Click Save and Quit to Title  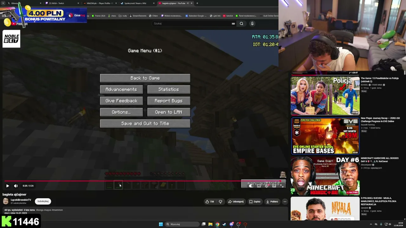[145, 124]
